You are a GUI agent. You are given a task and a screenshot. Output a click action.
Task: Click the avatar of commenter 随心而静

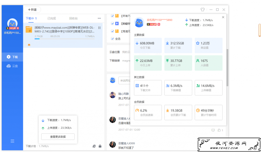(113, 95)
